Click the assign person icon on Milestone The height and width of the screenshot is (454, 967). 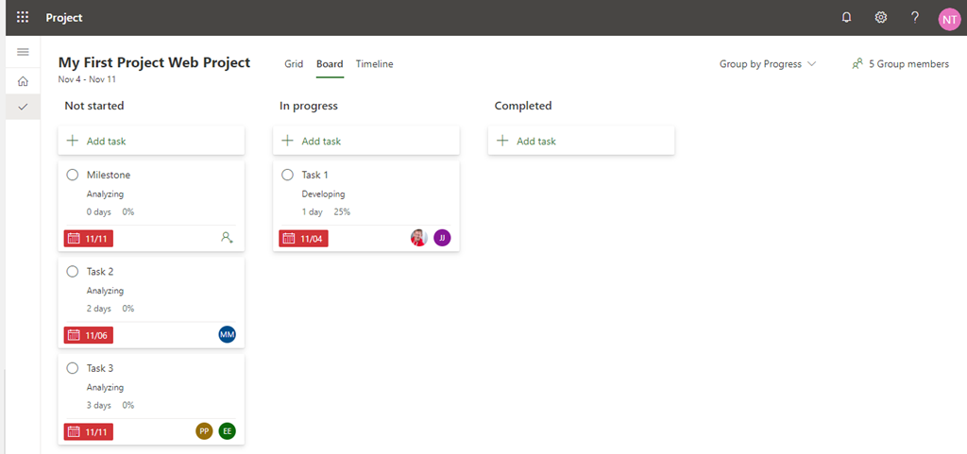click(227, 238)
